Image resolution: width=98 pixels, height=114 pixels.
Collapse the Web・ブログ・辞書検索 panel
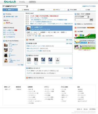click(x=76, y=14)
